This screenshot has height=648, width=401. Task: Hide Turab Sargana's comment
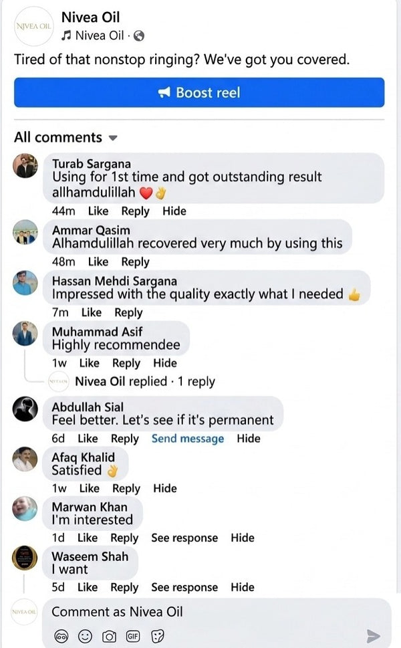click(174, 211)
